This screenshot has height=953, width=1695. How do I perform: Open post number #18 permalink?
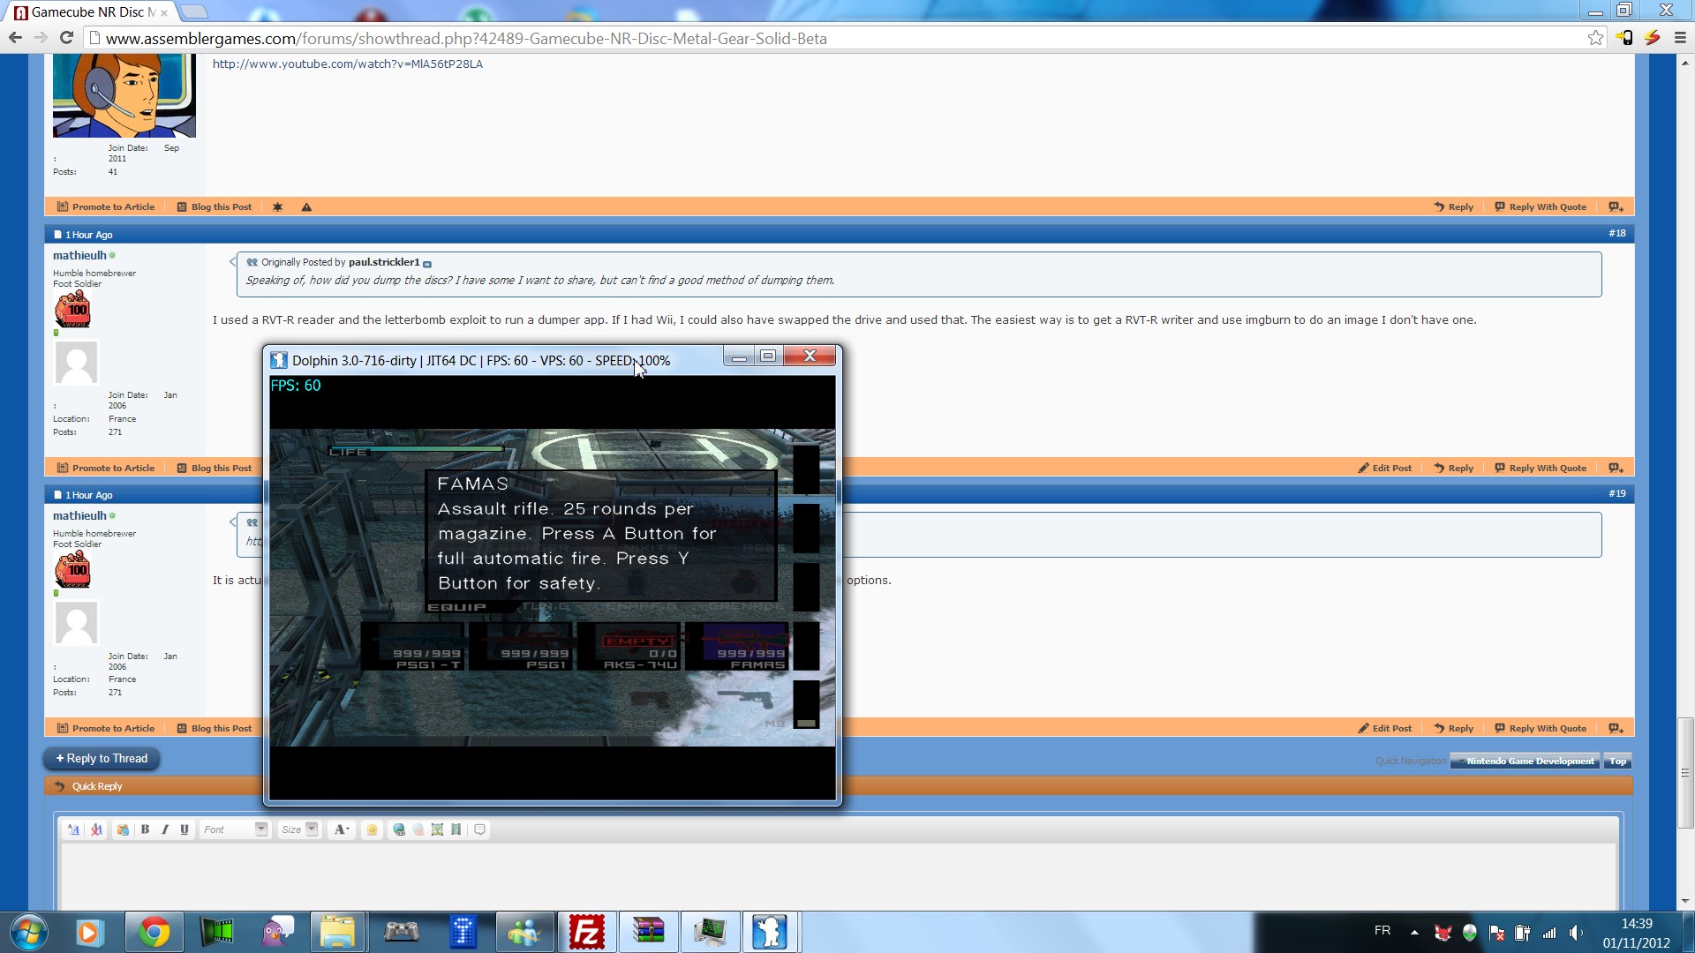click(1616, 233)
